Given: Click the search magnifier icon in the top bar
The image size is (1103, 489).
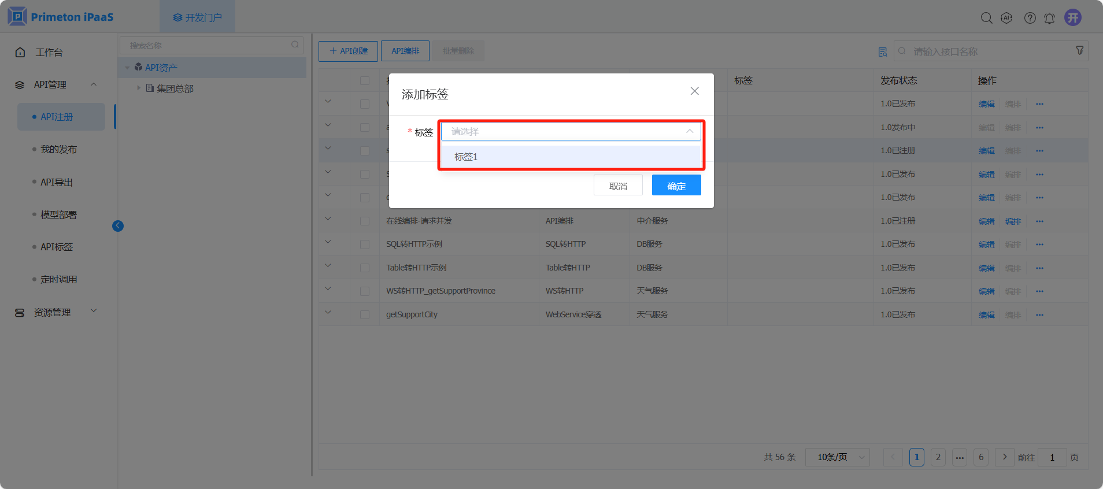Looking at the screenshot, I should [x=986, y=18].
